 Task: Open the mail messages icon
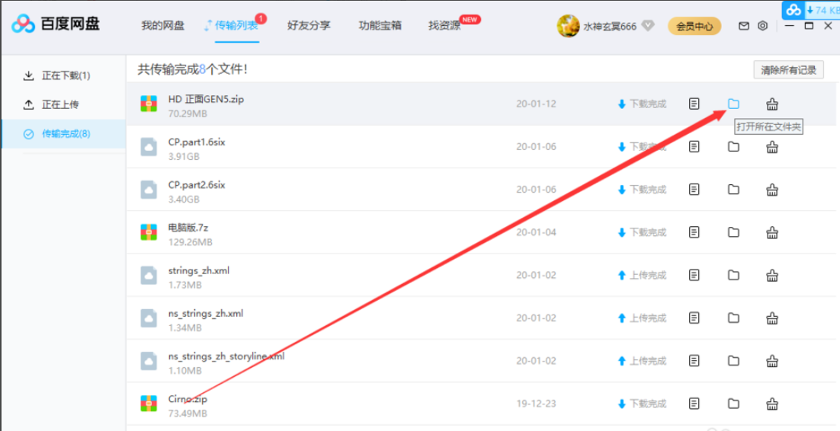pyautogui.click(x=744, y=26)
